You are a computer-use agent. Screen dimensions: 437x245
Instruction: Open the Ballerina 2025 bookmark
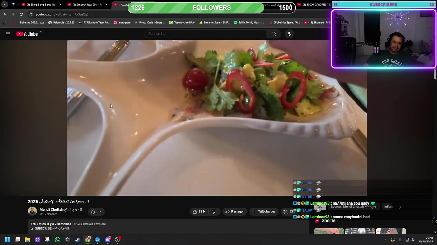point(29,23)
